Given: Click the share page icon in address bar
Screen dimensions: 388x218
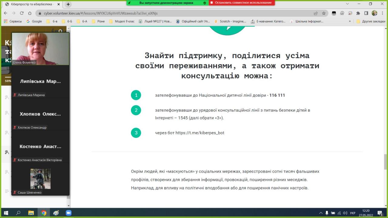Looking at the screenshot, I should tap(316, 13).
